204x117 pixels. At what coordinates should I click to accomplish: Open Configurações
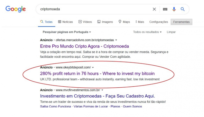click(159, 22)
